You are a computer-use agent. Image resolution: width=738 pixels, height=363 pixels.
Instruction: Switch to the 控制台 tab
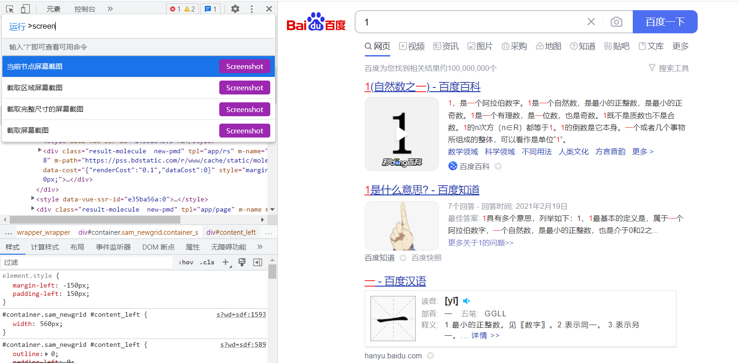point(85,9)
